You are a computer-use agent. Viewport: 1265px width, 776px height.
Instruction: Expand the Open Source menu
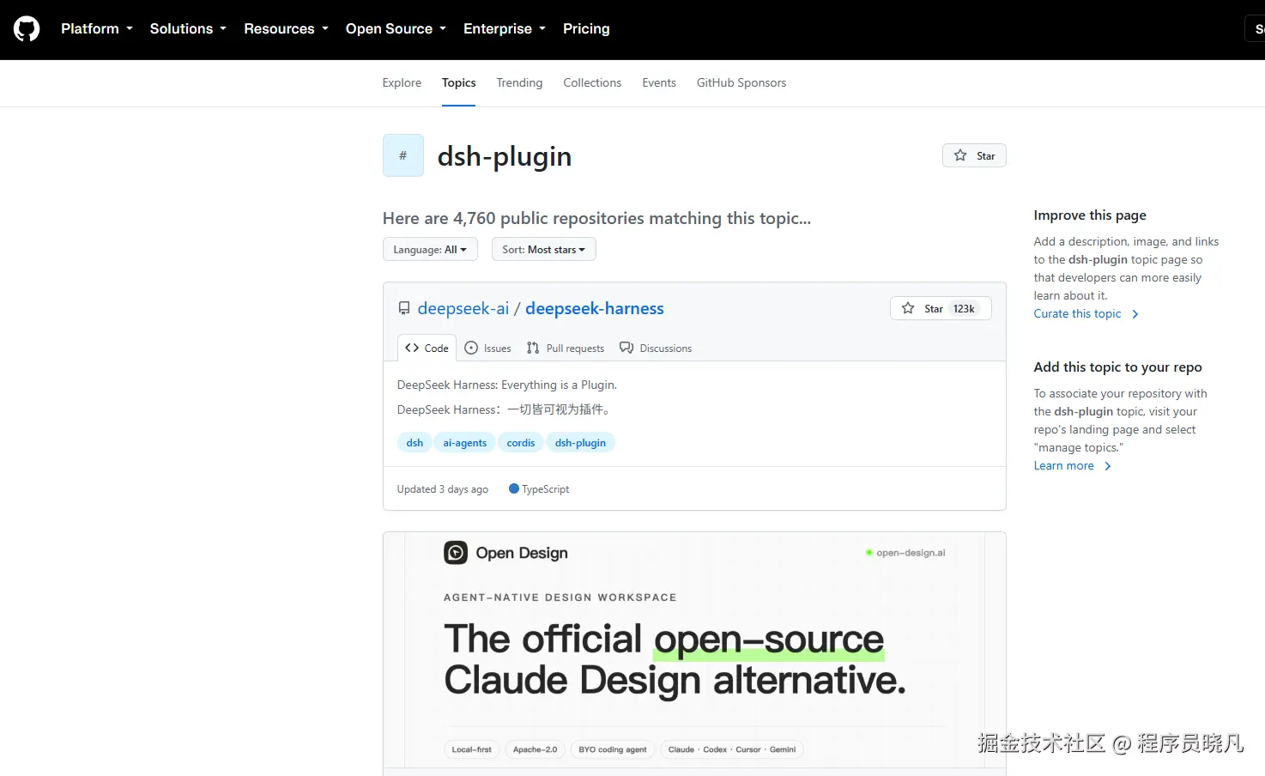pos(396,29)
